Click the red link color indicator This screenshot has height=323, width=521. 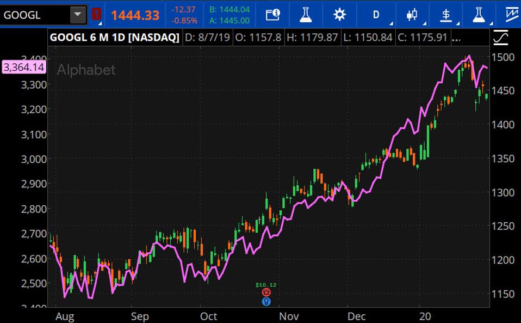[97, 14]
